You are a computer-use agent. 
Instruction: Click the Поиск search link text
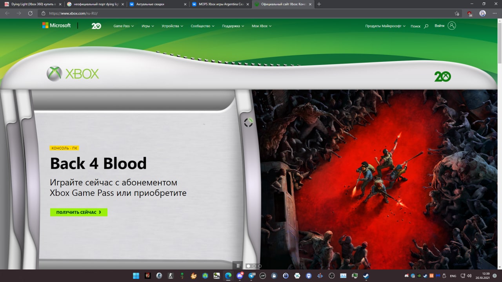[415, 26]
